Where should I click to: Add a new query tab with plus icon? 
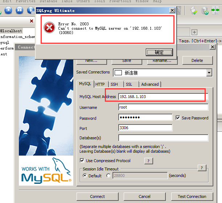[194, 32]
